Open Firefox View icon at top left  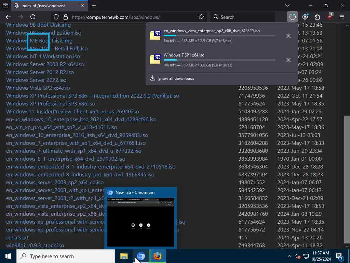pos(5,5)
